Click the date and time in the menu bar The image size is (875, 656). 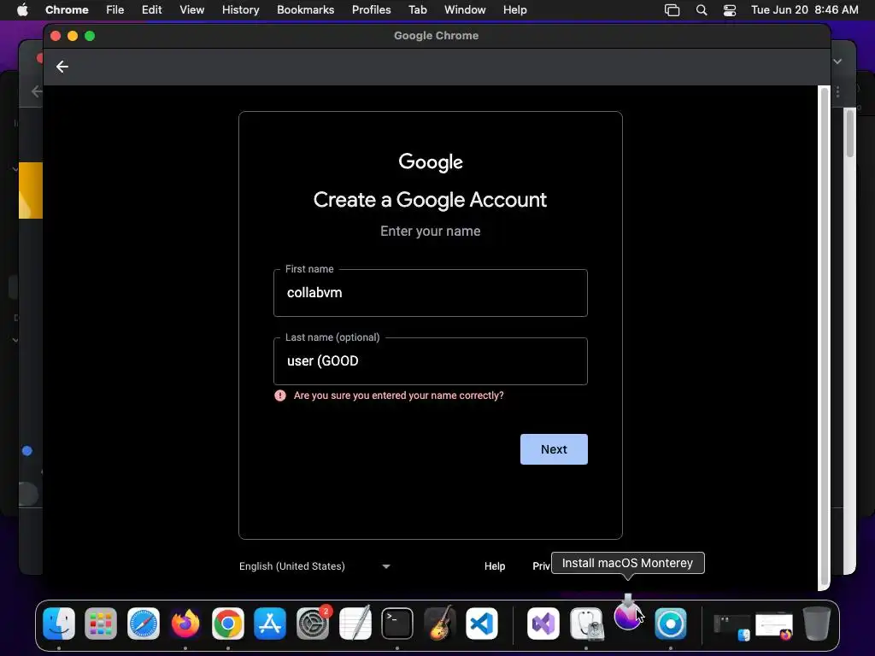click(x=804, y=10)
